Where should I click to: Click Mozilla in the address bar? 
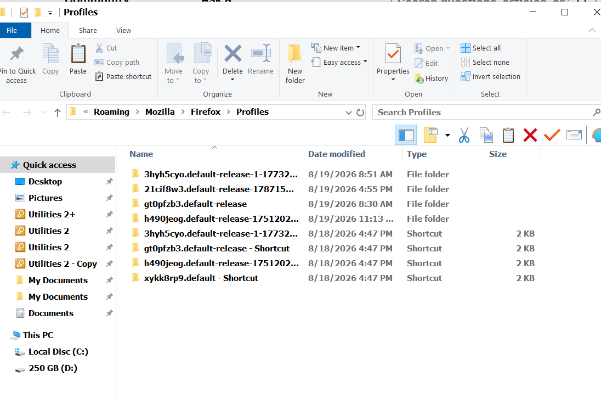(160, 111)
